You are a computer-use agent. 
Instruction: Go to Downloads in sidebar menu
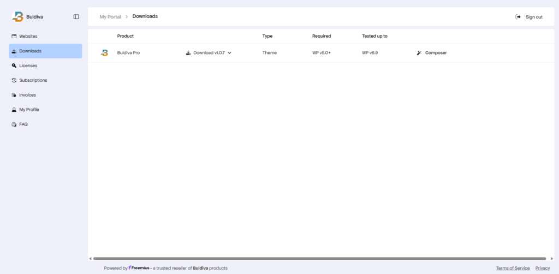(x=30, y=51)
